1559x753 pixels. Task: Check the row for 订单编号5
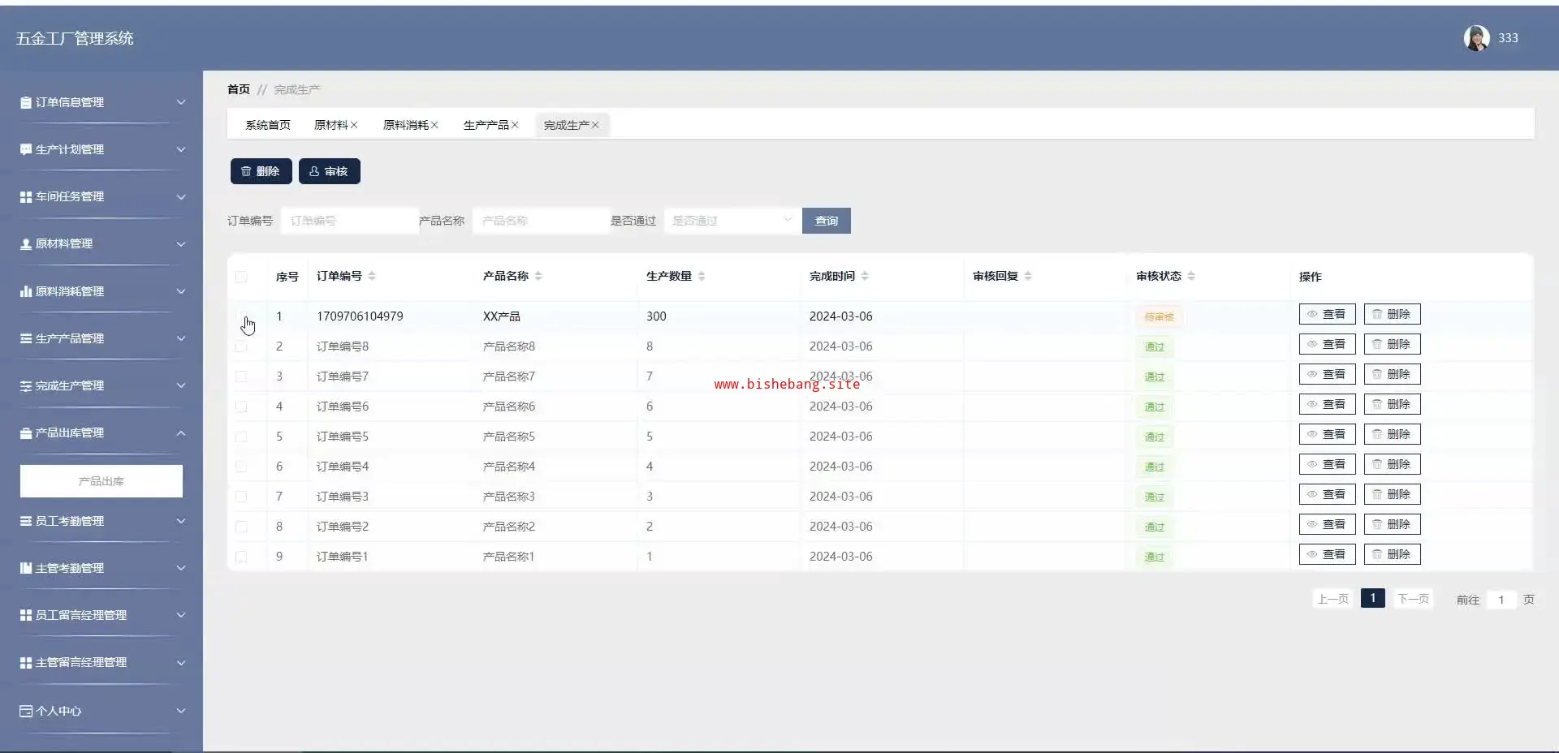241,437
